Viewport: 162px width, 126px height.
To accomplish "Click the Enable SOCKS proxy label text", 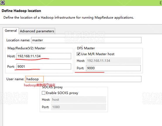I will 62,93.
